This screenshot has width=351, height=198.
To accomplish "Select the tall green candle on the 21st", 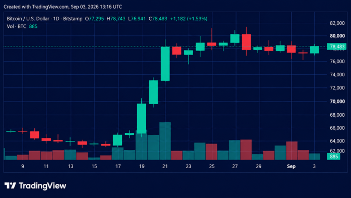I will [x=165, y=64].
